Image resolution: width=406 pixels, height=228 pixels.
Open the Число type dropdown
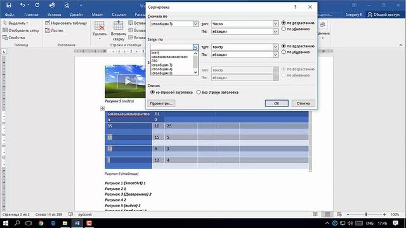coord(275,24)
